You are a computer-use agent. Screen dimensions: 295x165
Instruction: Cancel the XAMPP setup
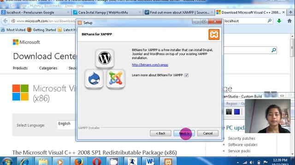click(208, 133)
